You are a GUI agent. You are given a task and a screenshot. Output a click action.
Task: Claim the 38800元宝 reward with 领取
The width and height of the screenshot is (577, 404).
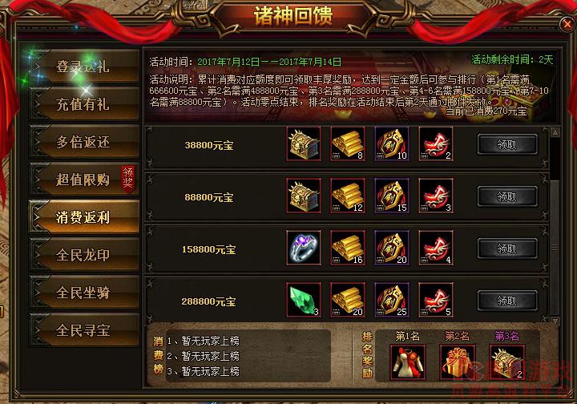pos(507,144)
